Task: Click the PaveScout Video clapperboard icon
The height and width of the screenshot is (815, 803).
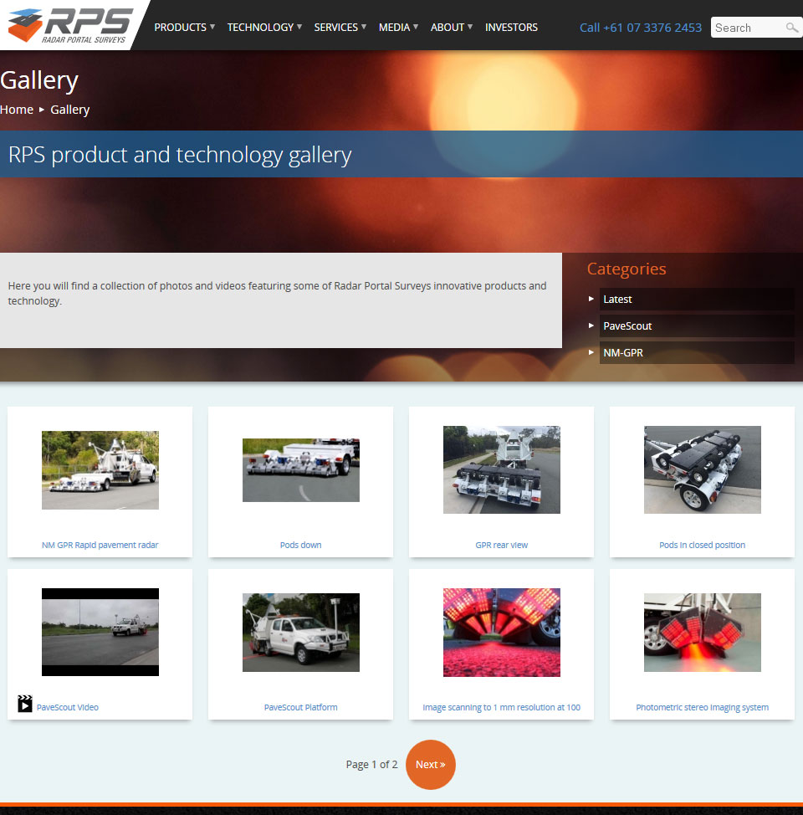Action: click(25, 704)
